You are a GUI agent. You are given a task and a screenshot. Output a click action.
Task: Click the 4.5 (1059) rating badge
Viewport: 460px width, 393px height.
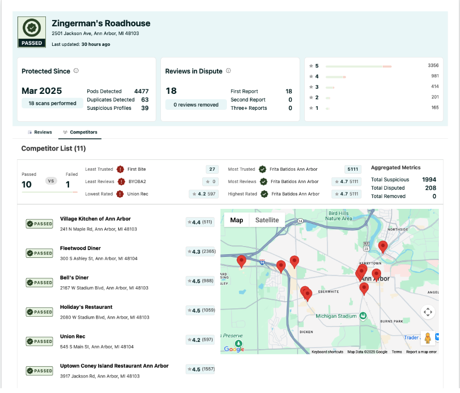point(201,310)
